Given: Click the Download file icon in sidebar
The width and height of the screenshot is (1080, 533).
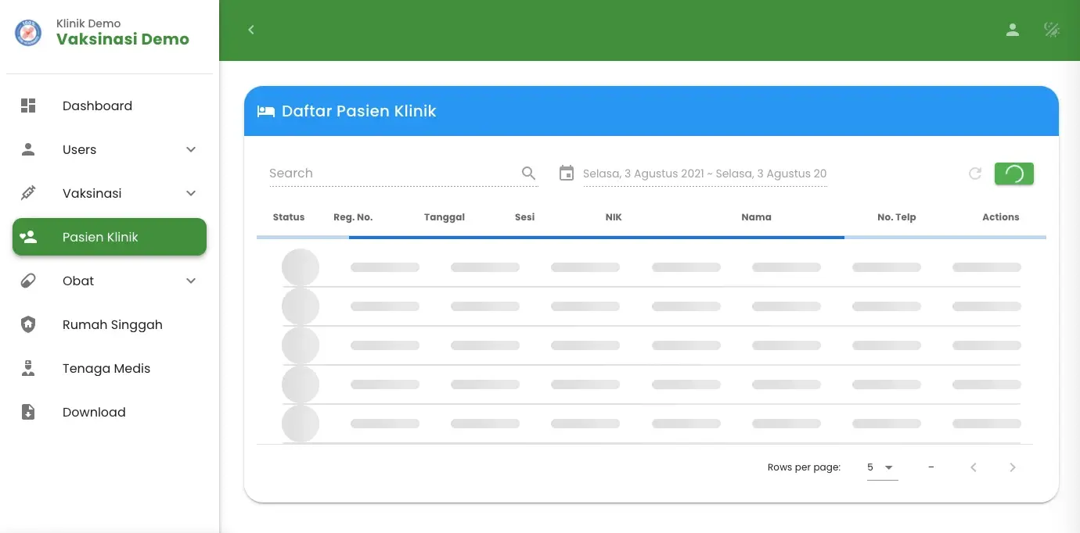Looking at the screenshot, I should click(28, 412).
